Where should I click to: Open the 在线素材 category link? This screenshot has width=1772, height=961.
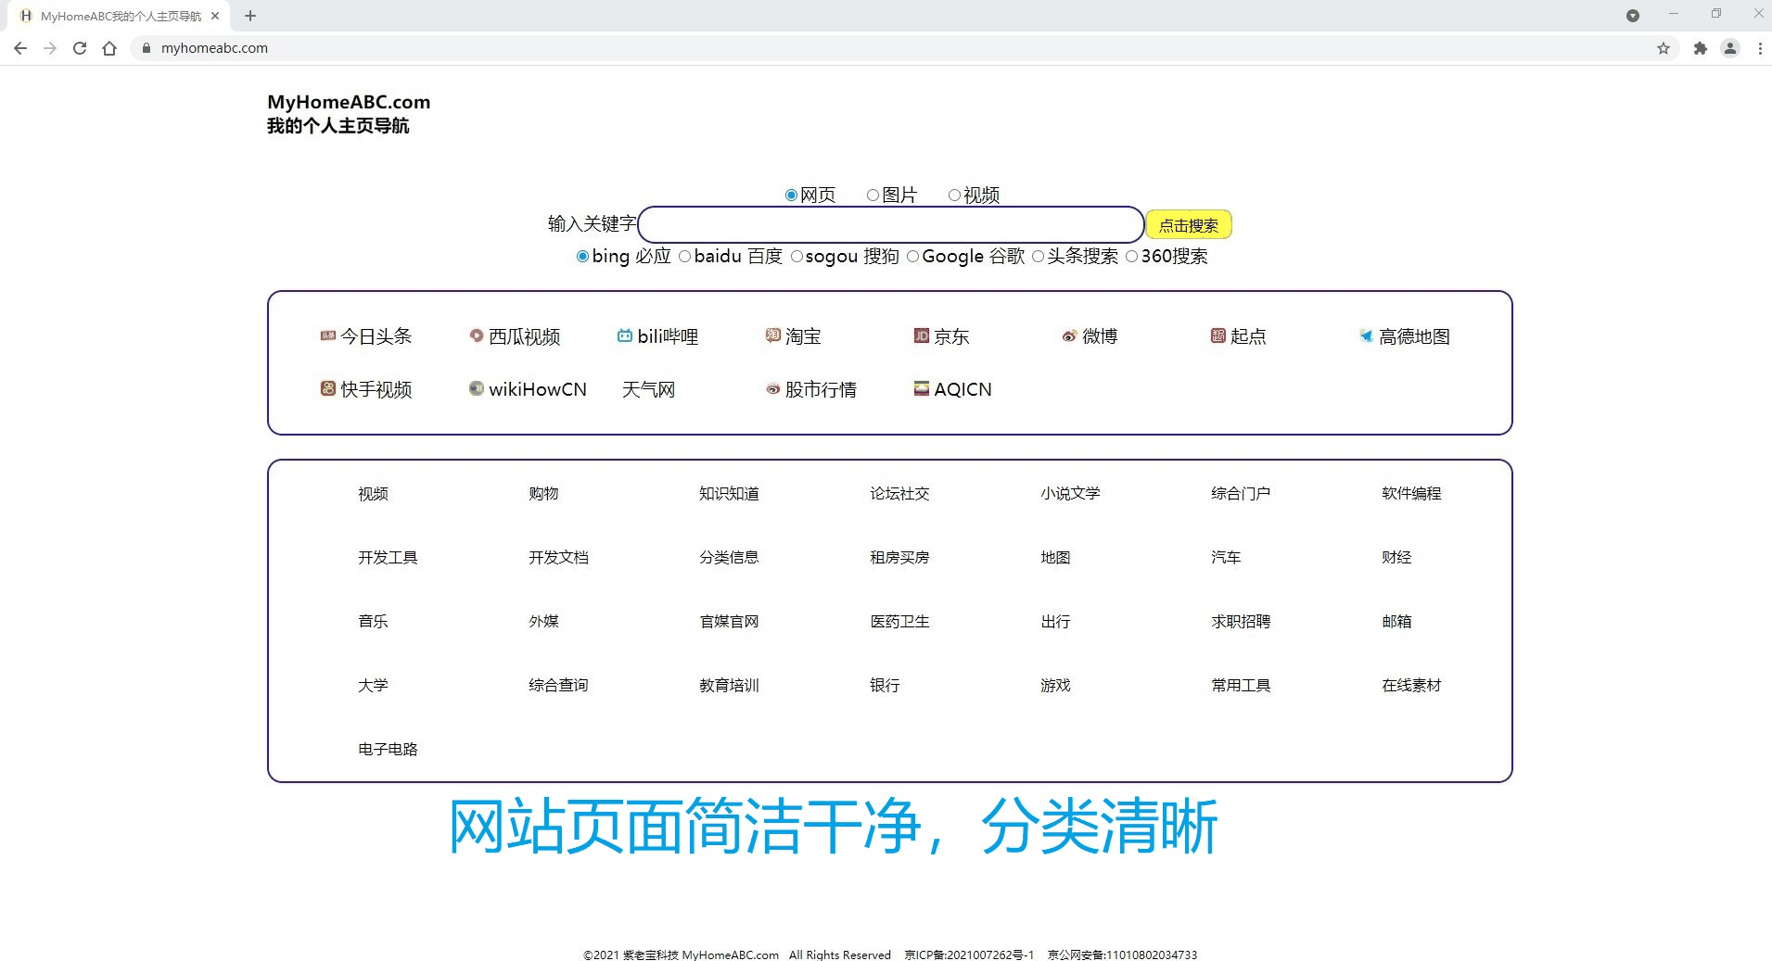[1411, 685]
